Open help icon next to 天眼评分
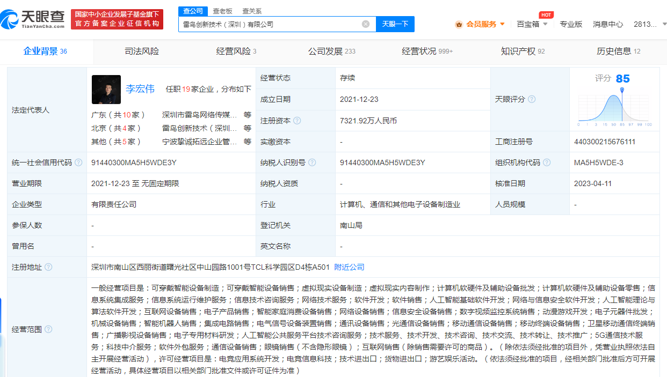Screen dimensions: 667x377 point(532,99)
